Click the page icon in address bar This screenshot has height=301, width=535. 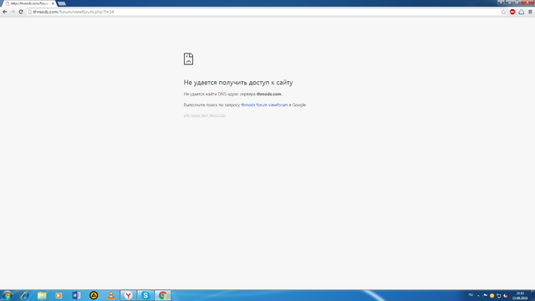[30, 12]
